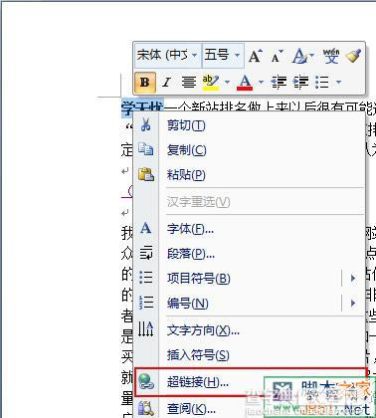The image size is (376, 418).
Task: Select 编号(N) menu entry
Action: [x=249, y=303]
